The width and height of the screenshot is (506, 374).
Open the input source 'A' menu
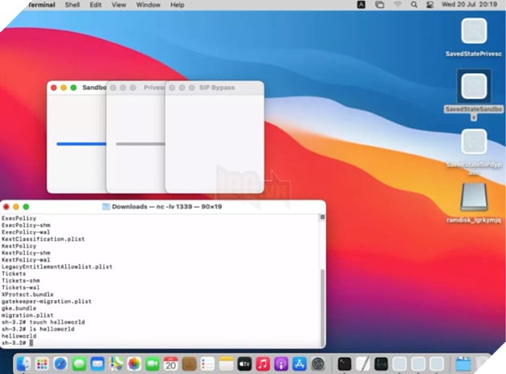361,5
